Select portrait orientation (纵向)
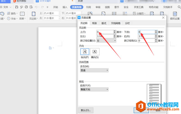The height and width of the screenshot is (114, 181). click(85, 52)
